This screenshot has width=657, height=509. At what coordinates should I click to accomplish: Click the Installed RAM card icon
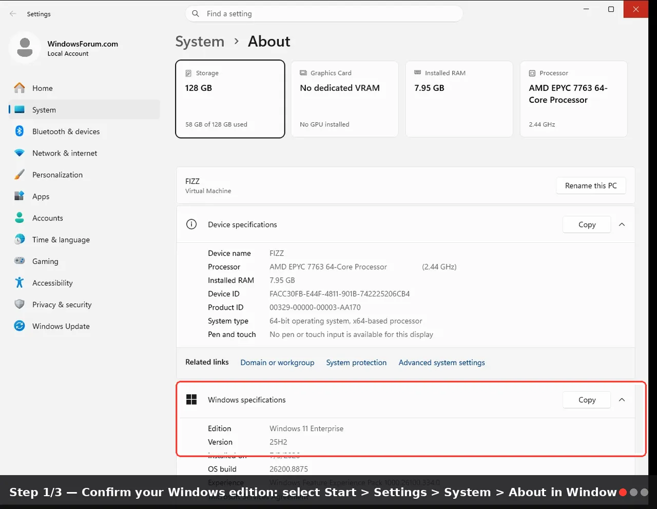point(418,73)
